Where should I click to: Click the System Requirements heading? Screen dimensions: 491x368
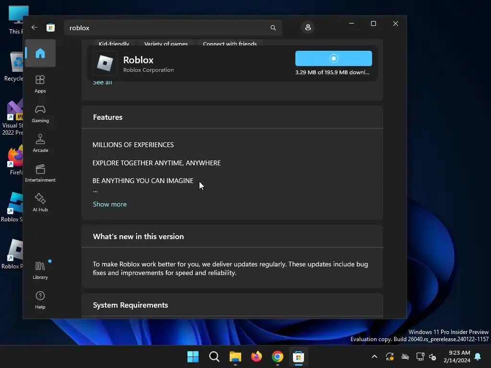coord(130,305)
